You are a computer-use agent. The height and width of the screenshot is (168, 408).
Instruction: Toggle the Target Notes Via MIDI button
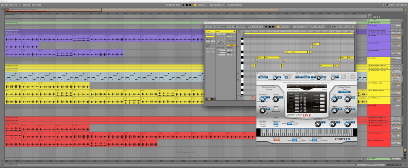coord(276,123)
